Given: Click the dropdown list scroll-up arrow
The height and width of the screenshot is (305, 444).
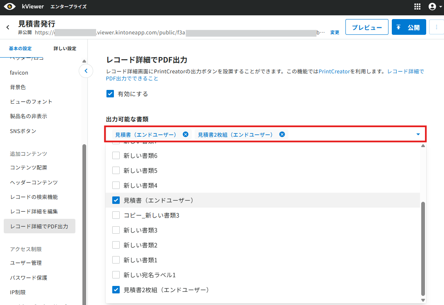Looking at the screenshot, I should pyautogui.click(x=423, y=146).
